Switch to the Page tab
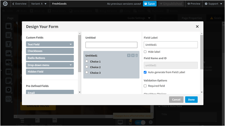This screenshot has height=126, width=225. pyautogui.click(x=10, y=18)
